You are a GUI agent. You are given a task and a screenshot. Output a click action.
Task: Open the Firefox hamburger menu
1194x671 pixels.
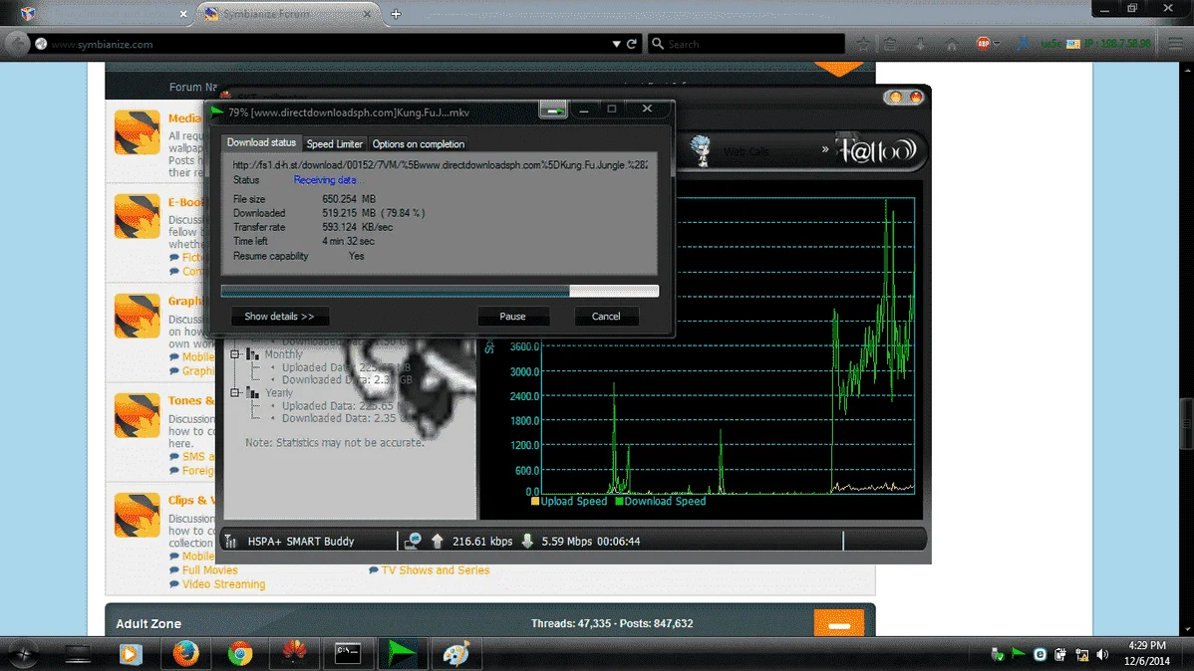(x=1176, y=44)
